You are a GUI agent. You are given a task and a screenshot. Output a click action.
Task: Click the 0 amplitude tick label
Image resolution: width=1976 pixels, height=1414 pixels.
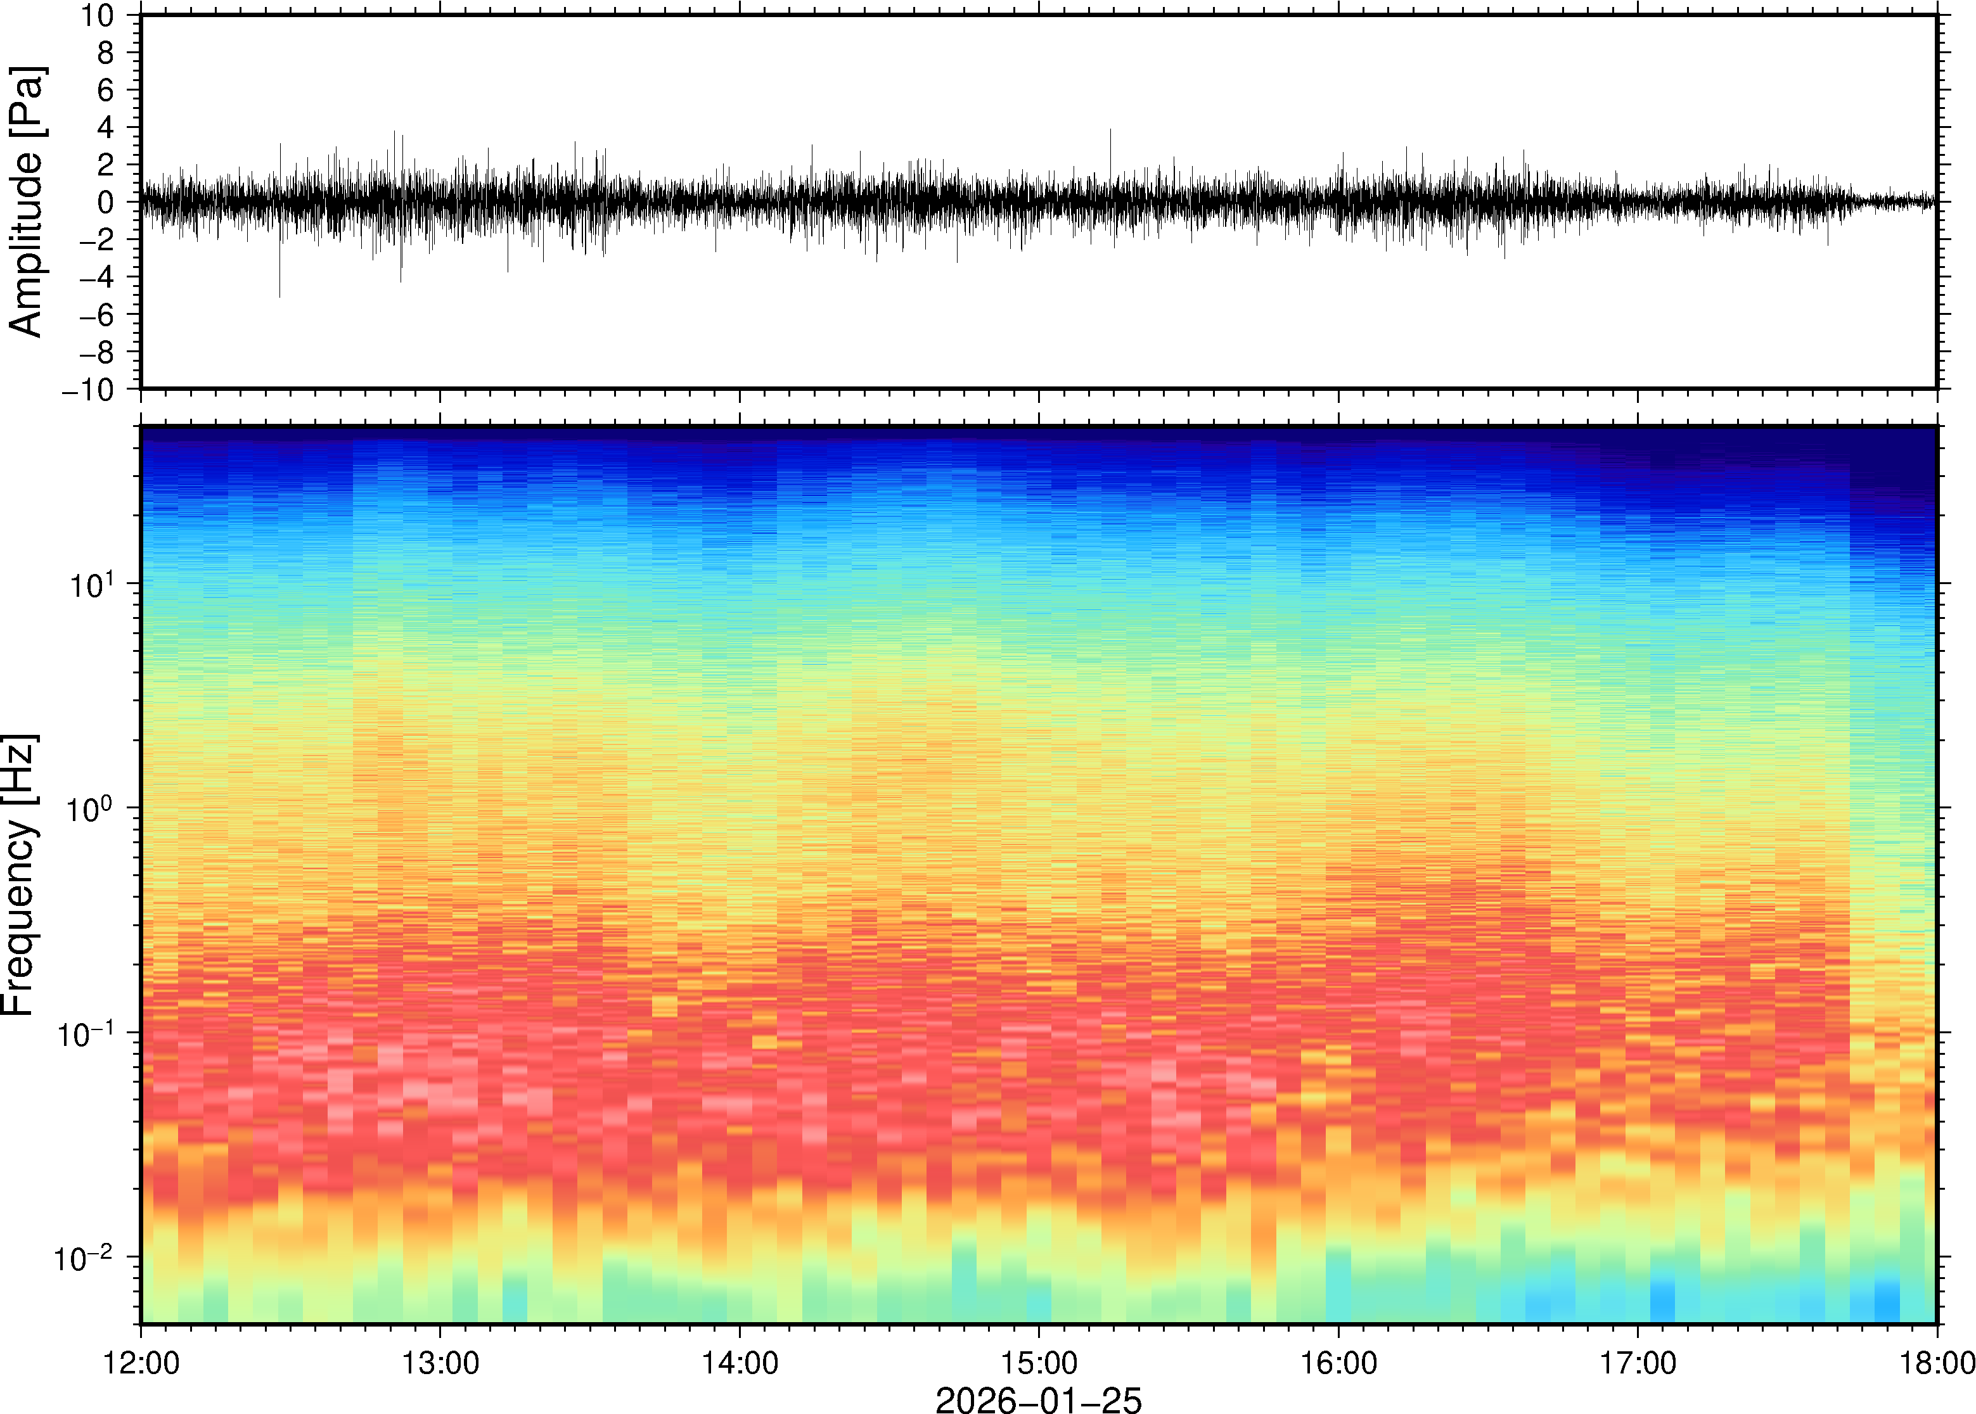click(x=106, y=203)
